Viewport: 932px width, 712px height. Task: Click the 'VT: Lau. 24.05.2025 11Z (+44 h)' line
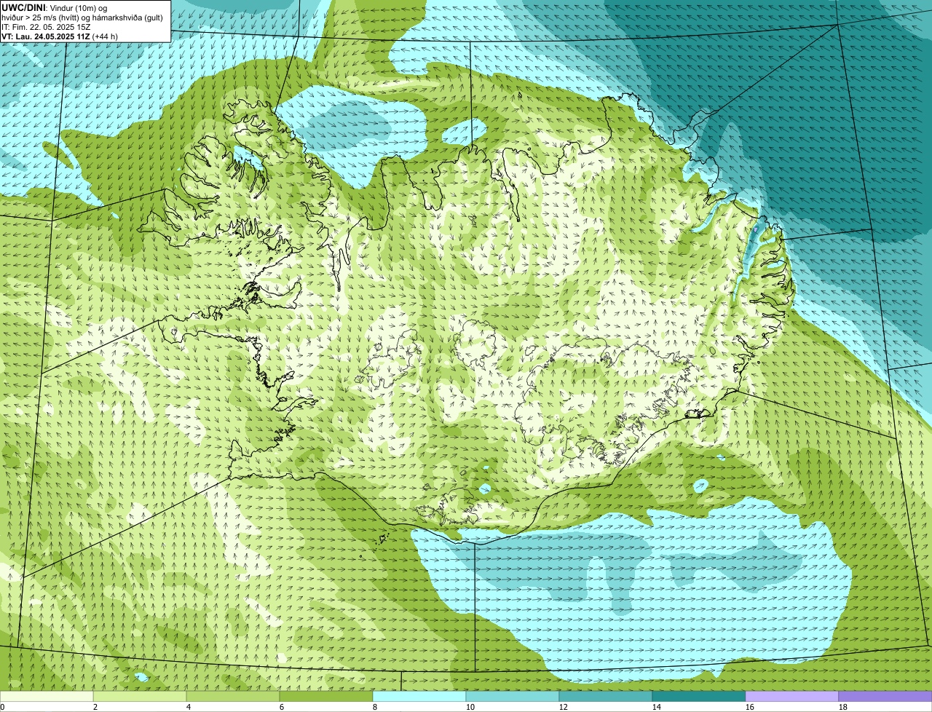(x=60, y=36)
